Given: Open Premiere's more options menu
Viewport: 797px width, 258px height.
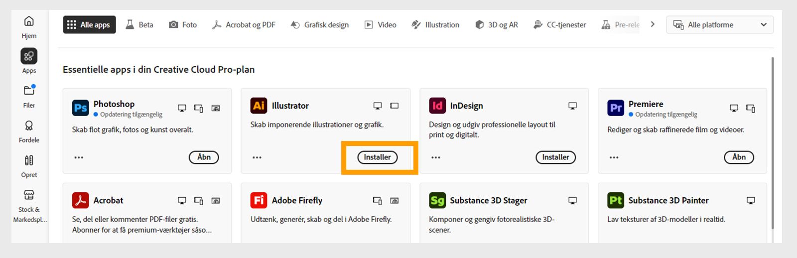Looking at the screenshot, I should (614, 157).
